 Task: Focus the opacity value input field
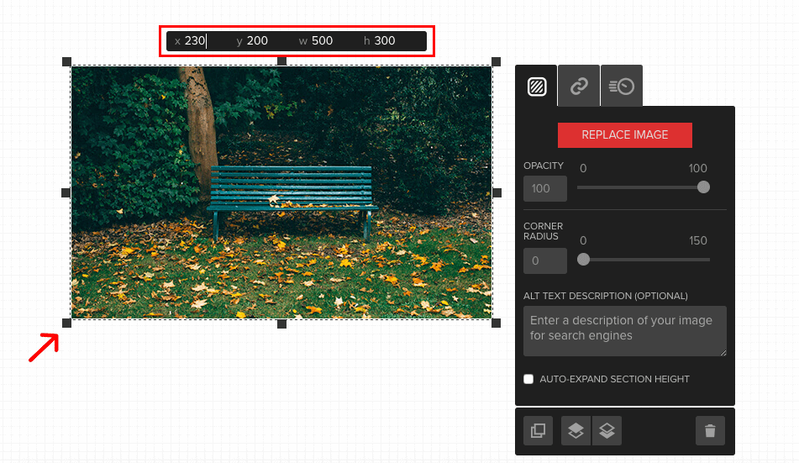click(x=544, y=188)
